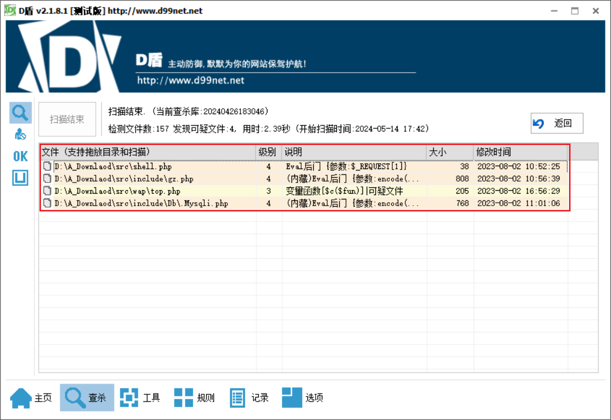Click modified time 2023-08-02 10:52:25

click(x=518, y=167)
